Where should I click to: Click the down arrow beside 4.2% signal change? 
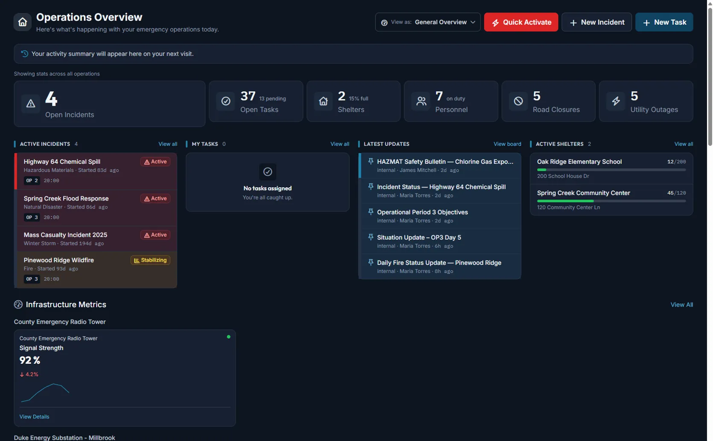(x=22, y=374)
